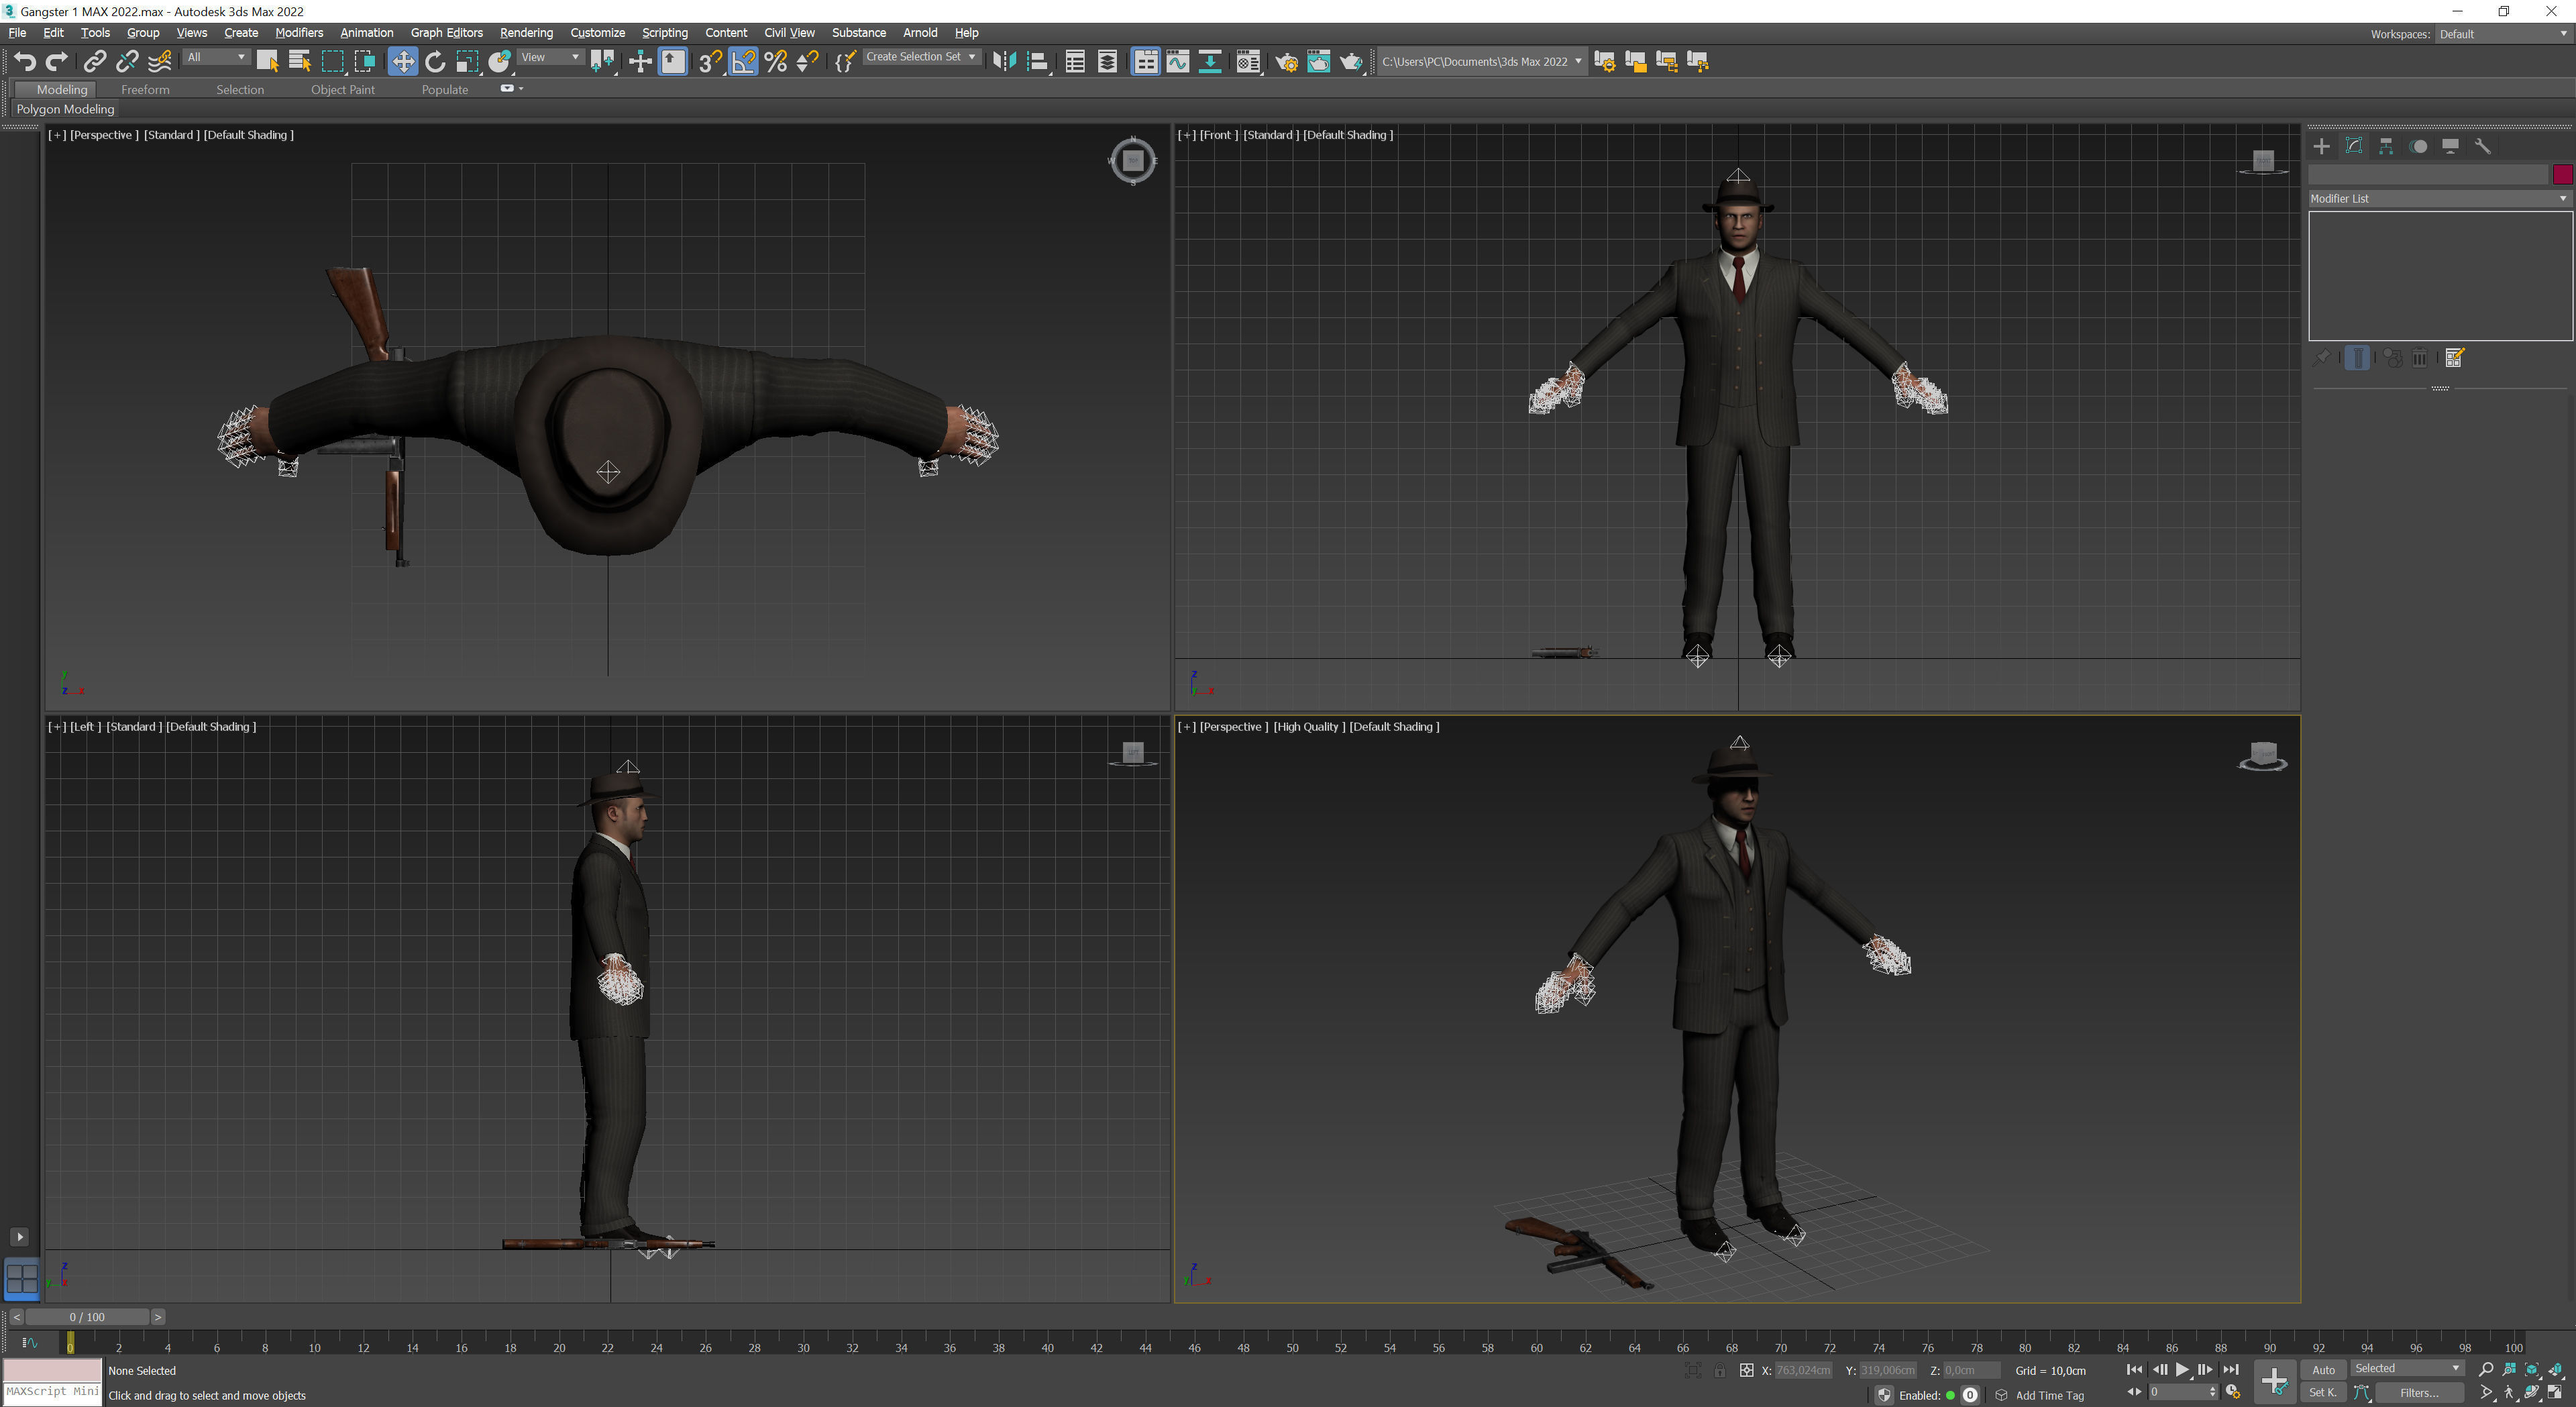Open Rendered Frame Window icon
The width and height of the screenshot is (2576, 1407).
click(1319, 62)
